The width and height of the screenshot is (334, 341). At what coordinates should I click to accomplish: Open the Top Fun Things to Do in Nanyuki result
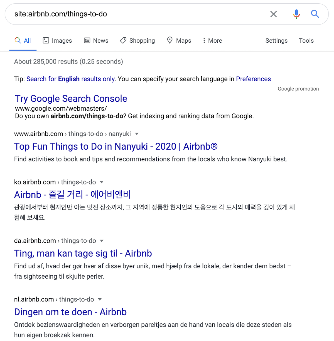(116, 146)
